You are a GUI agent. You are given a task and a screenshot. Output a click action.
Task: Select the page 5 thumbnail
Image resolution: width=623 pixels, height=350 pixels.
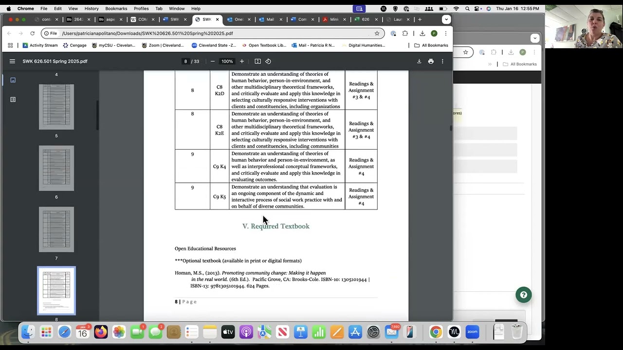[56, 107]
